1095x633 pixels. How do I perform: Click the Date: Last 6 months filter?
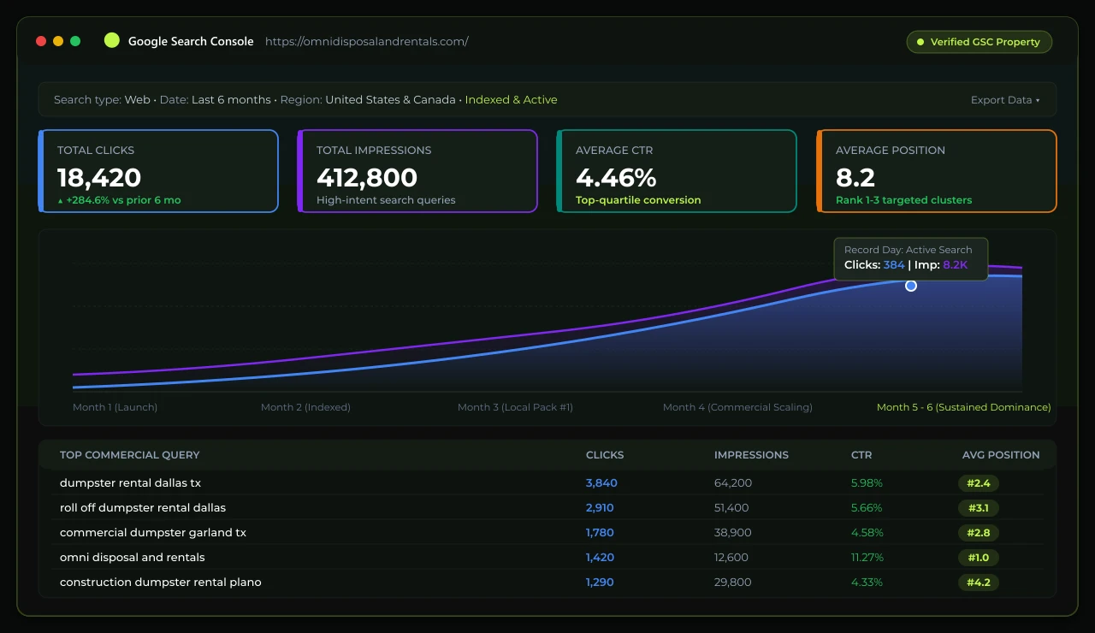[216, 100]
